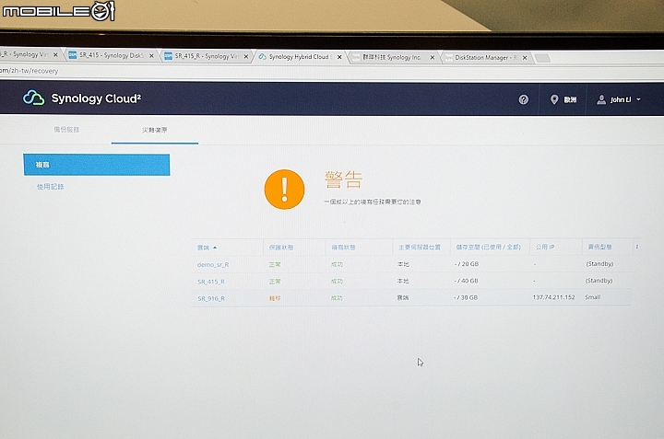Click the orange status cell in SR_916_R row
Viewport: 664px width, 439px height.
[x=275, y=298]
